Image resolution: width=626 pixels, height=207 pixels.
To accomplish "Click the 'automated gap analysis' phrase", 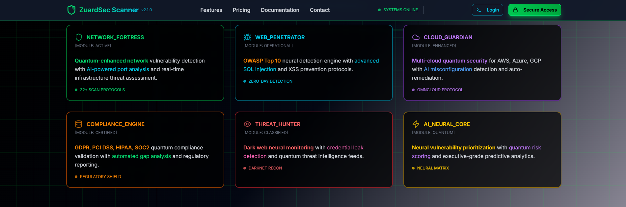I will (x=141, y=156).
